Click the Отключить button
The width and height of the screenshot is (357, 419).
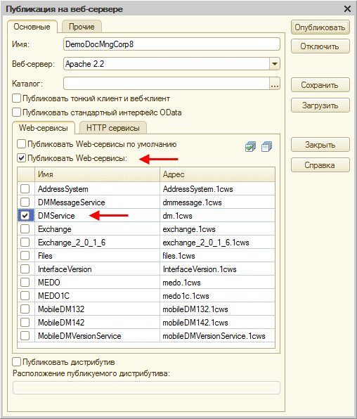click(320, 46)
